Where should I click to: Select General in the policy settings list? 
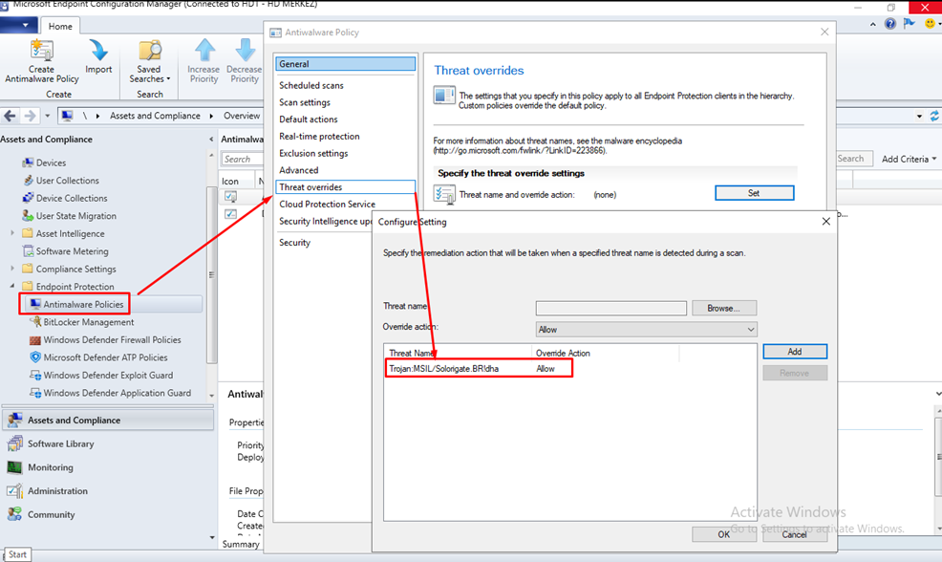coord(346,64)
